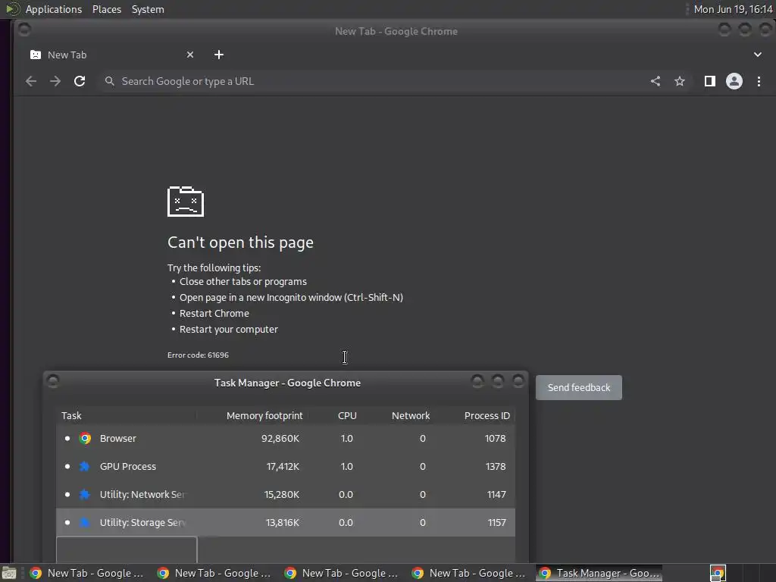776x582 pixels.
Task: Go back with the back arrow
Action: (30, 81)
